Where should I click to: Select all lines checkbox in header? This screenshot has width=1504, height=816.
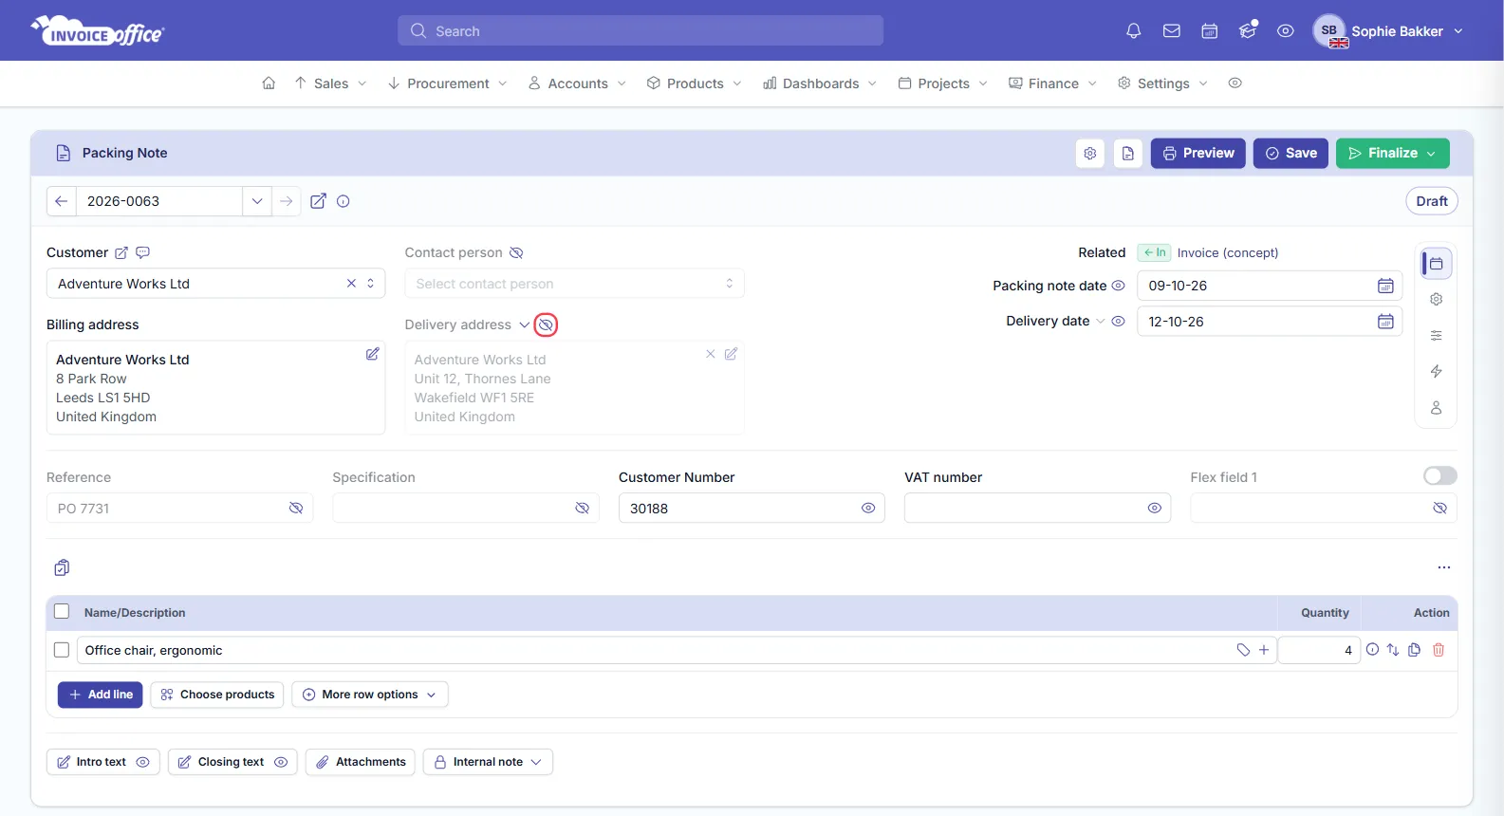(x=62, y=612)
